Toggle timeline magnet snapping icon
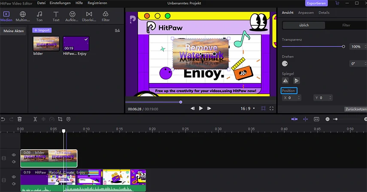367x192 pixels. 294,119
